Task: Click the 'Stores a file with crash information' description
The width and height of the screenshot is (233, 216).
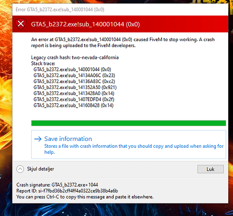Action: [134, 149]
